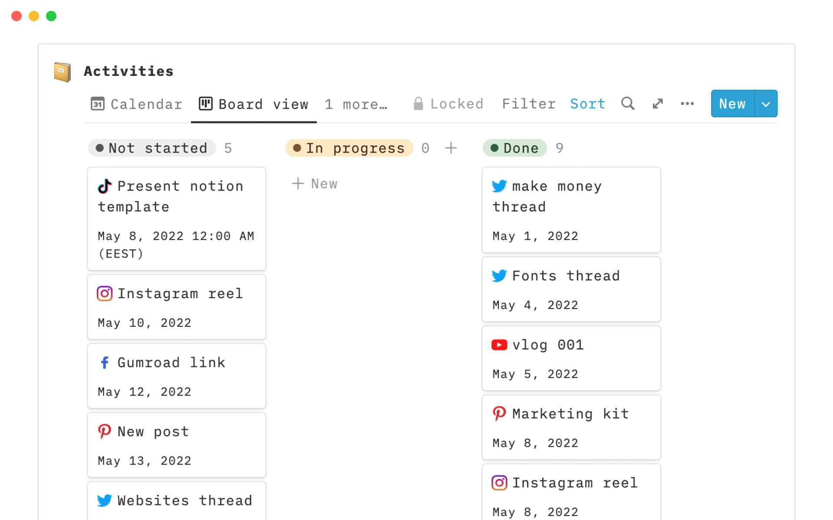Select the Board view tab
The width and height of the screenshot is (833, 520).
pyautogui.click(x=254, y=104)
